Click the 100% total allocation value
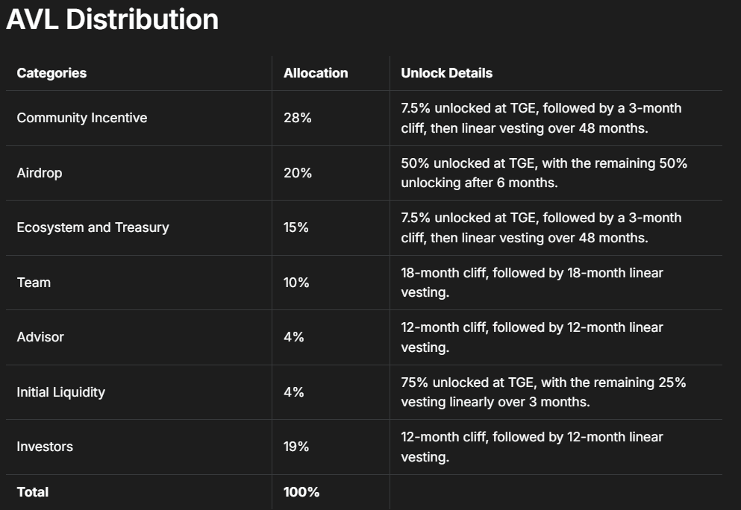 point(301,492)
